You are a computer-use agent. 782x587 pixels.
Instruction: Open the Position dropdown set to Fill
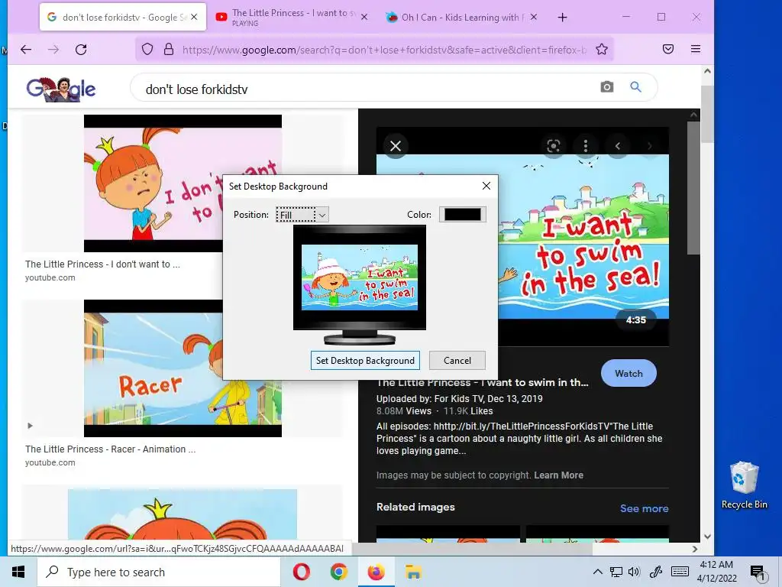(x=302, y=215)
